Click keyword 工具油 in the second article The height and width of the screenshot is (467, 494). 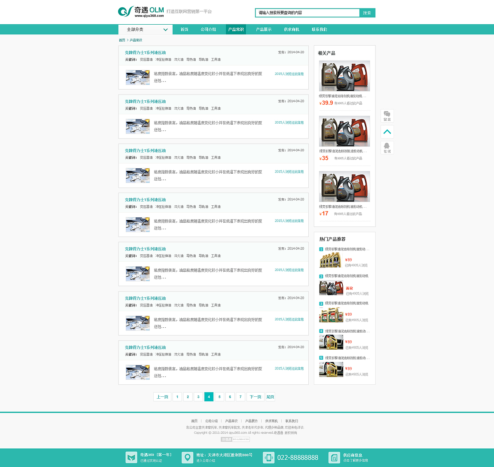click(216, 108)
